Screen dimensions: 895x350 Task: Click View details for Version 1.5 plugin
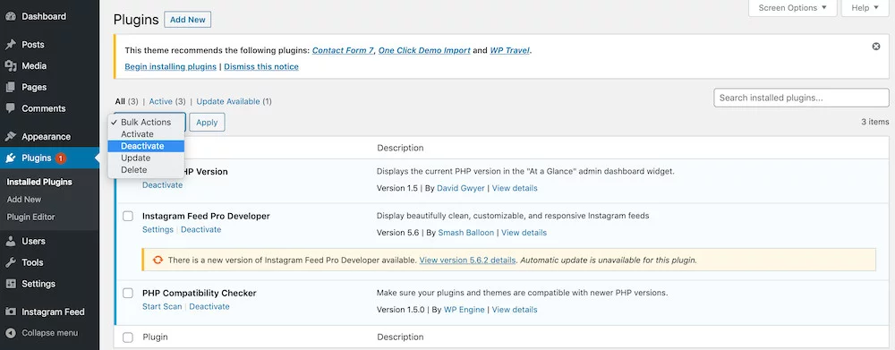[515, 188]
